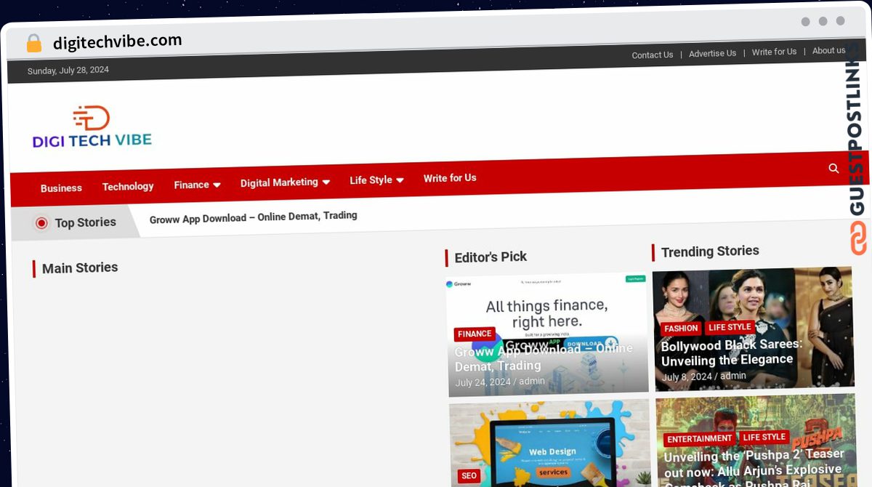The width and height of the screenshot is (872, 487).
Task: Click LIFE STYLE tag on Pushpa article
Action: tap(764, 438)
